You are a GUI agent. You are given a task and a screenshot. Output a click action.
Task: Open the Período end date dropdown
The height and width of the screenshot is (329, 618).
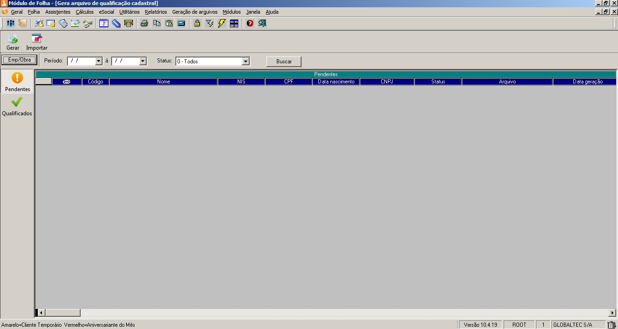[143, 61]
